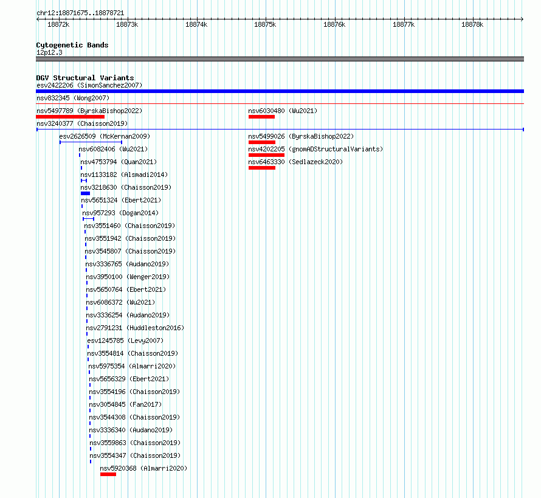Click esv1245785 (Levy2007) label
Viewport: 541px width, 498px height.
126,341
